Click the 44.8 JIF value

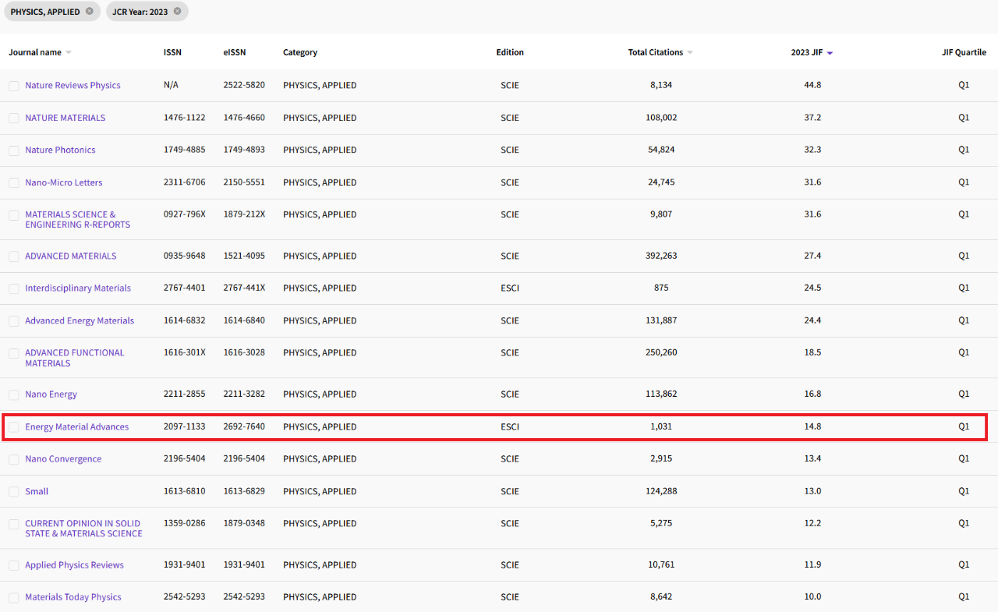[x=812, y=85]
